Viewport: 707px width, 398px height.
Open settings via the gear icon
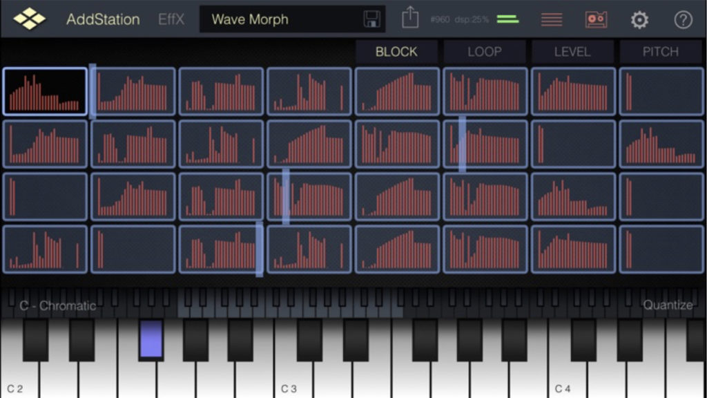click(x=639, y=19)
